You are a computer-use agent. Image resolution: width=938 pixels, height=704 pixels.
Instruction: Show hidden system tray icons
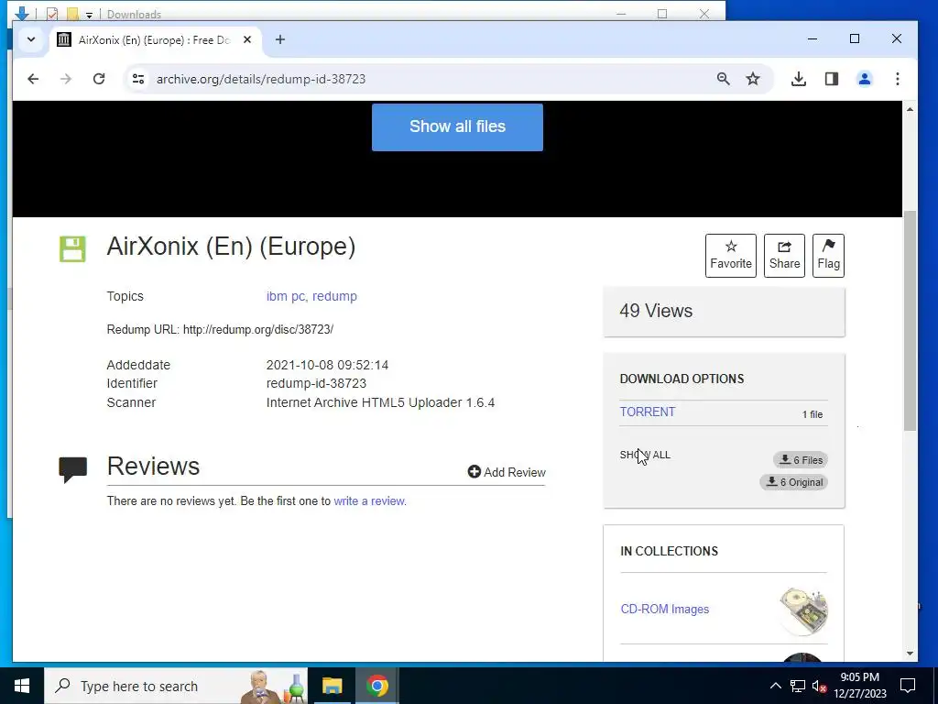coord(775,686)
